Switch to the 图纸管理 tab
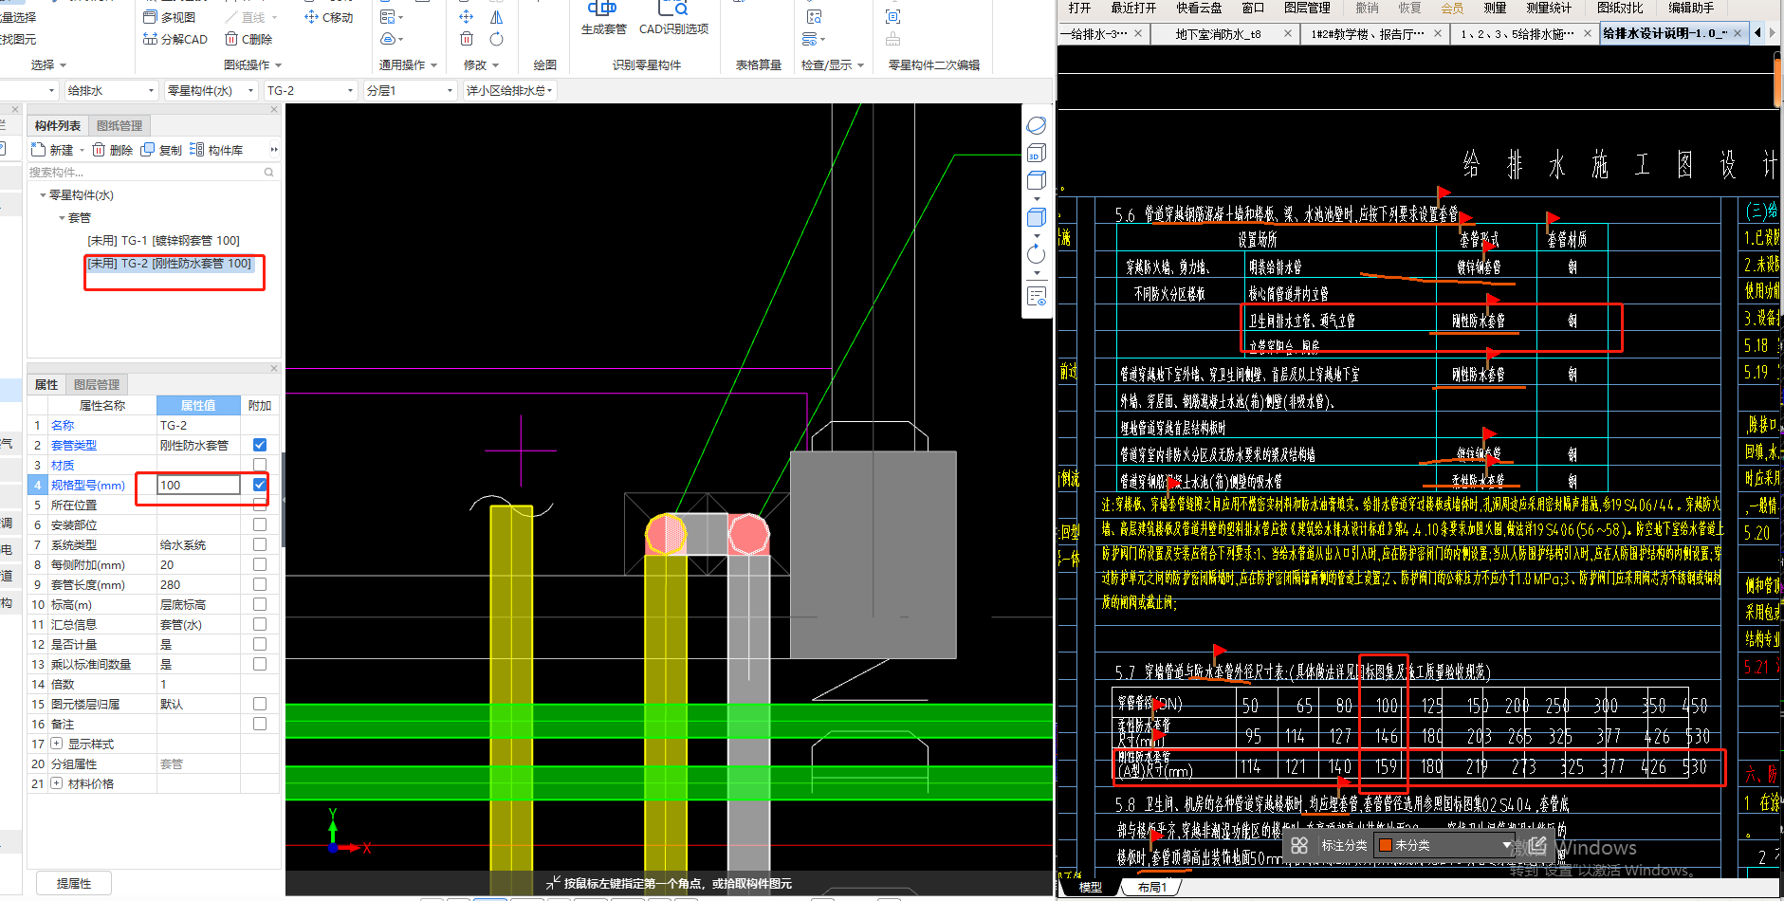This screenshot has width=1784, height=901. point(119,125)
